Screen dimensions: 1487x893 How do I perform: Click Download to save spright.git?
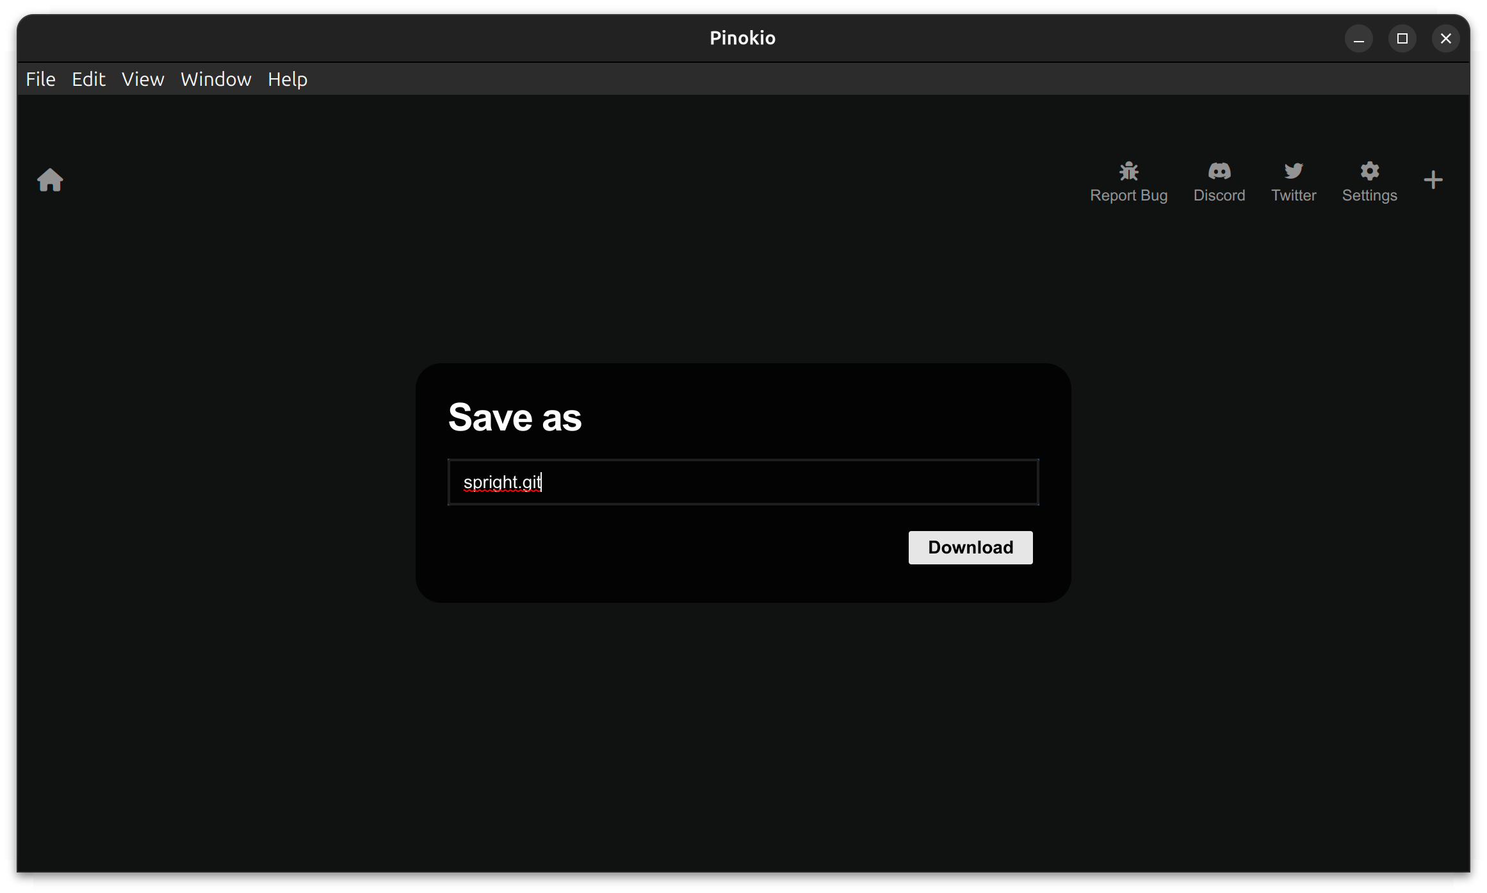coord(970,546)
